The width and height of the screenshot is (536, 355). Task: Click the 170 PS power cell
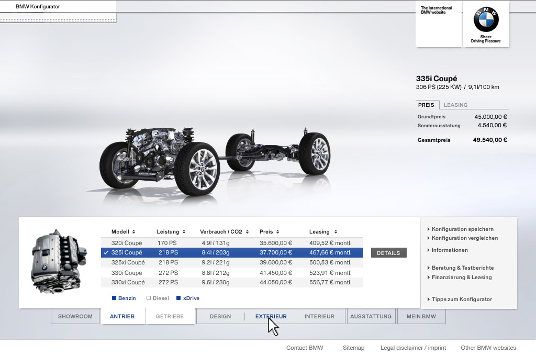pos(167,243)
